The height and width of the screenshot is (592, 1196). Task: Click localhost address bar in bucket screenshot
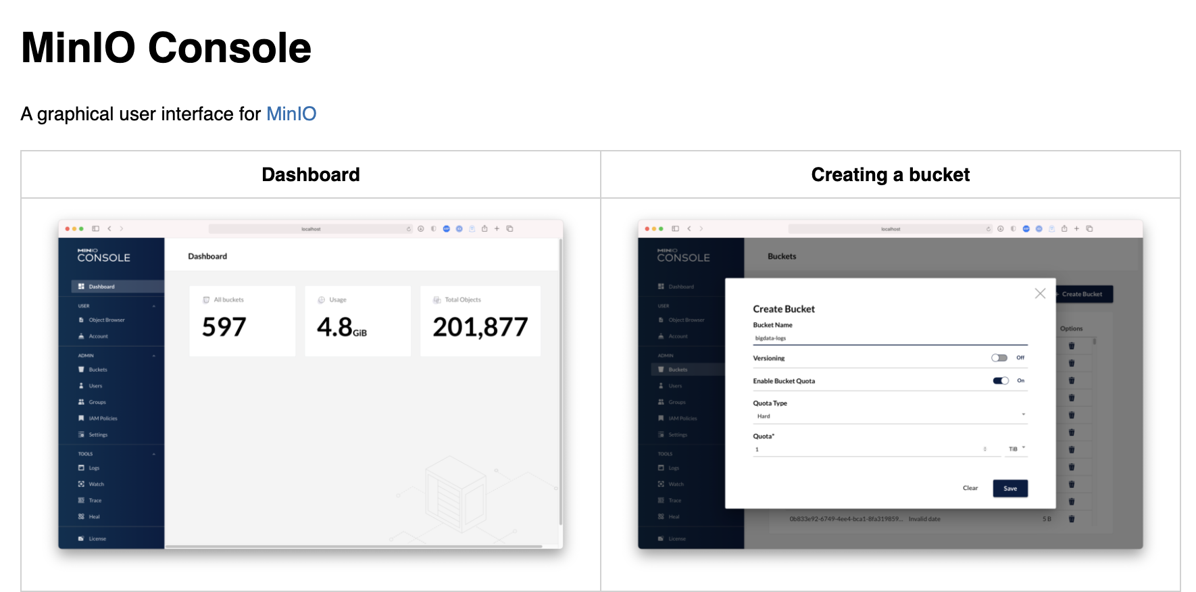point(891,228)
